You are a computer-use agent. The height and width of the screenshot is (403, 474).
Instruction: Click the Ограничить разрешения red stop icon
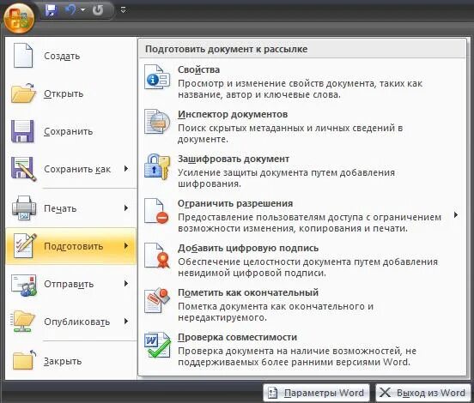click(x=156, y=211)
